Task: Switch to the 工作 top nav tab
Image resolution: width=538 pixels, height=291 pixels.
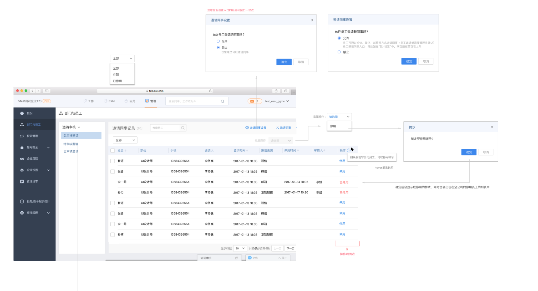Action: [x=88, y=101]
